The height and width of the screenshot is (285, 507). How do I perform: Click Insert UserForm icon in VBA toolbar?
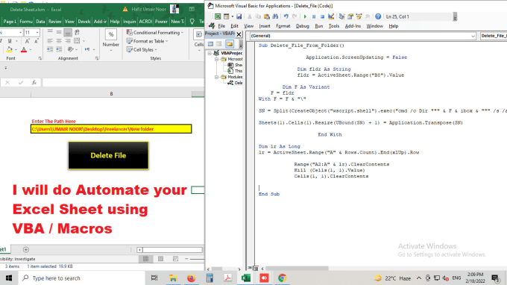(226, 16)
